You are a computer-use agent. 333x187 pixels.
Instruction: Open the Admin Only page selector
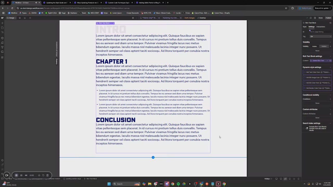coord(148,18)
